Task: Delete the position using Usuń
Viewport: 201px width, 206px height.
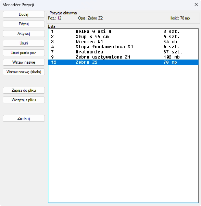Action: point(24,43)
